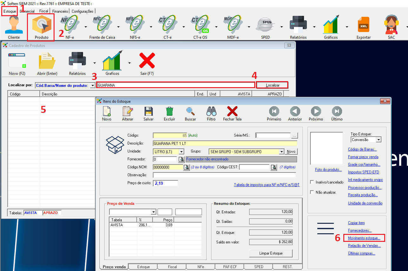Switch to the Financeiro menu tab

click(60, 11)
